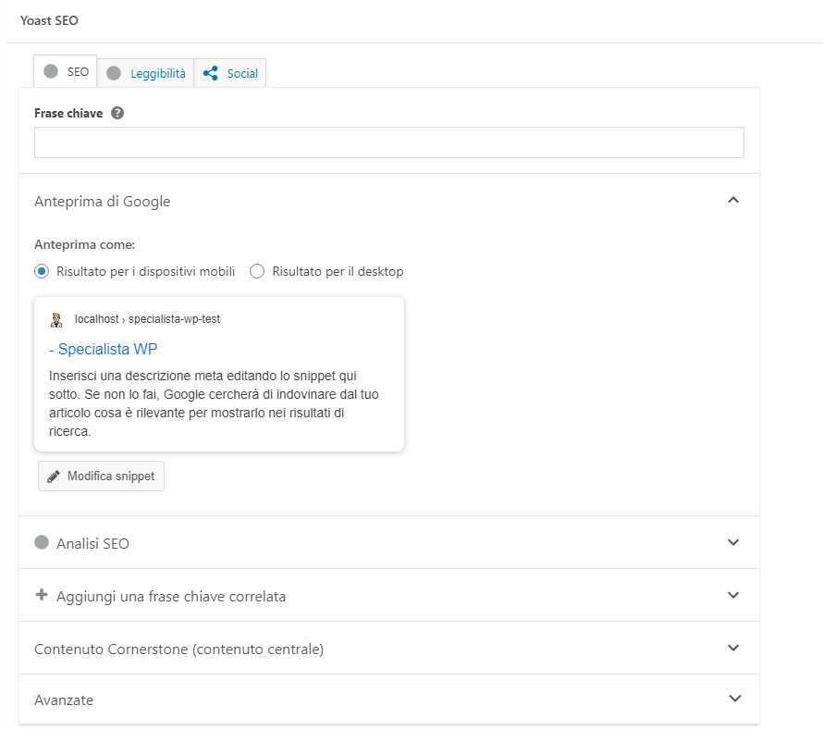Collapse the Anteprima di Google section
Image resolution: width=823 pixels, height=730 pixels.
pos(733,200)
